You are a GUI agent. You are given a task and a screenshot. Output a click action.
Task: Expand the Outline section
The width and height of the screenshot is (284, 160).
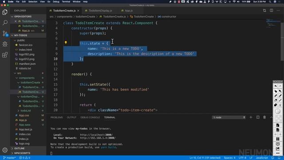click(12, 148)
